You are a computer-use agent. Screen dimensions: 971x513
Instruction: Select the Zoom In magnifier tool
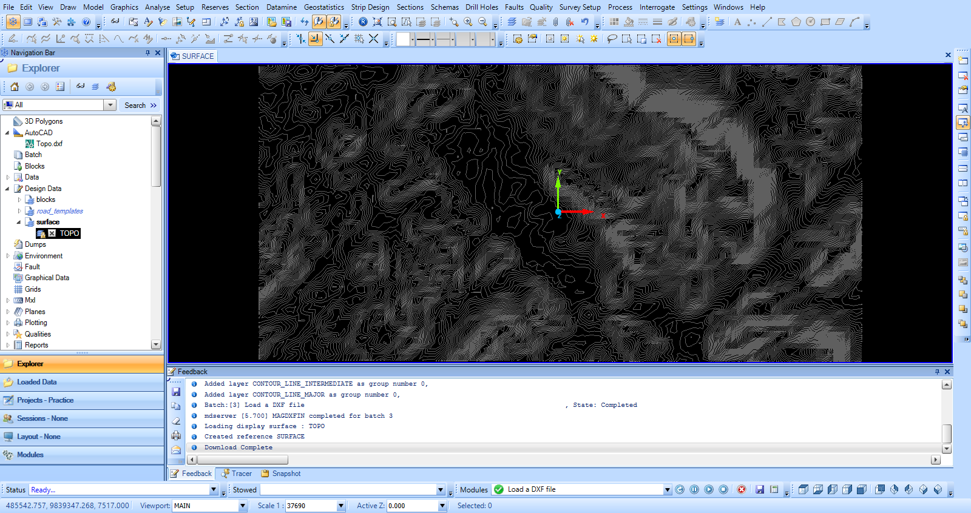point(468,22)
